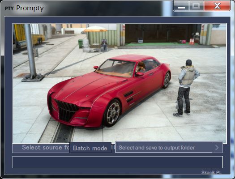
Task: Switch to Batch mode
Action: [x=90, y=148]
